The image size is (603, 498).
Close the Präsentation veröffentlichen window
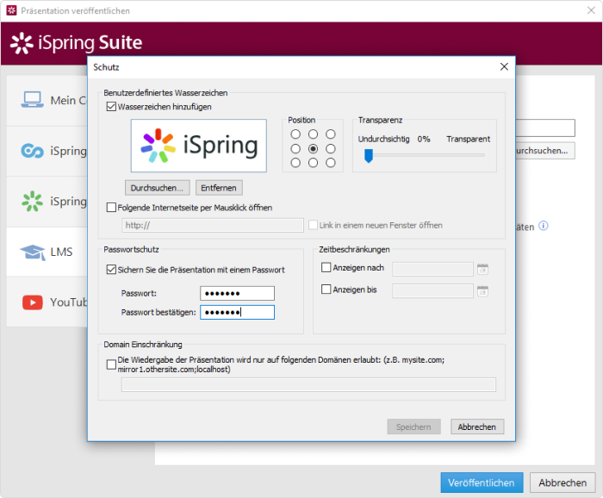coord(591,10)
